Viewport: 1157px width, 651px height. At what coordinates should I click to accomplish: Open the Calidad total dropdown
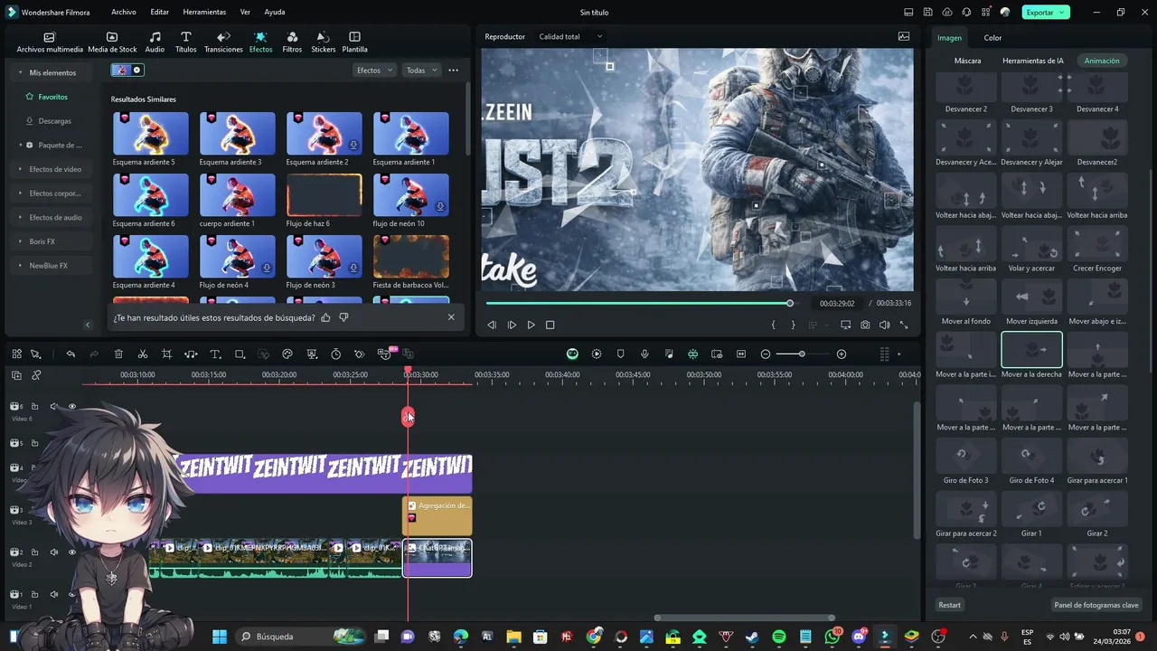[x=569, y=36]
